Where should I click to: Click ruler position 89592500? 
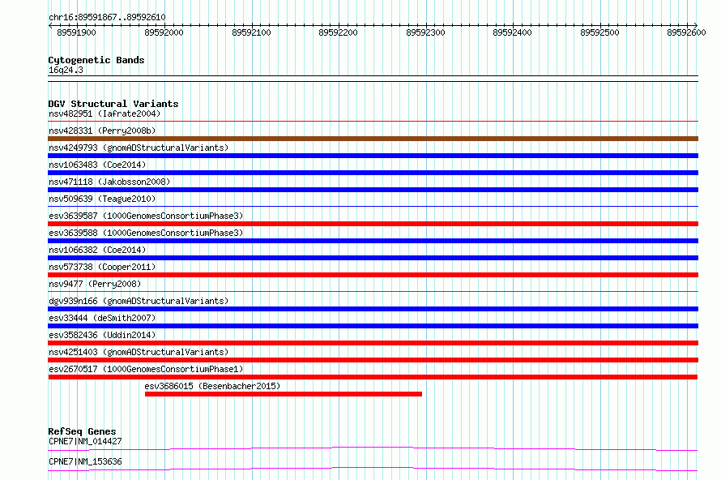[599, 32]
